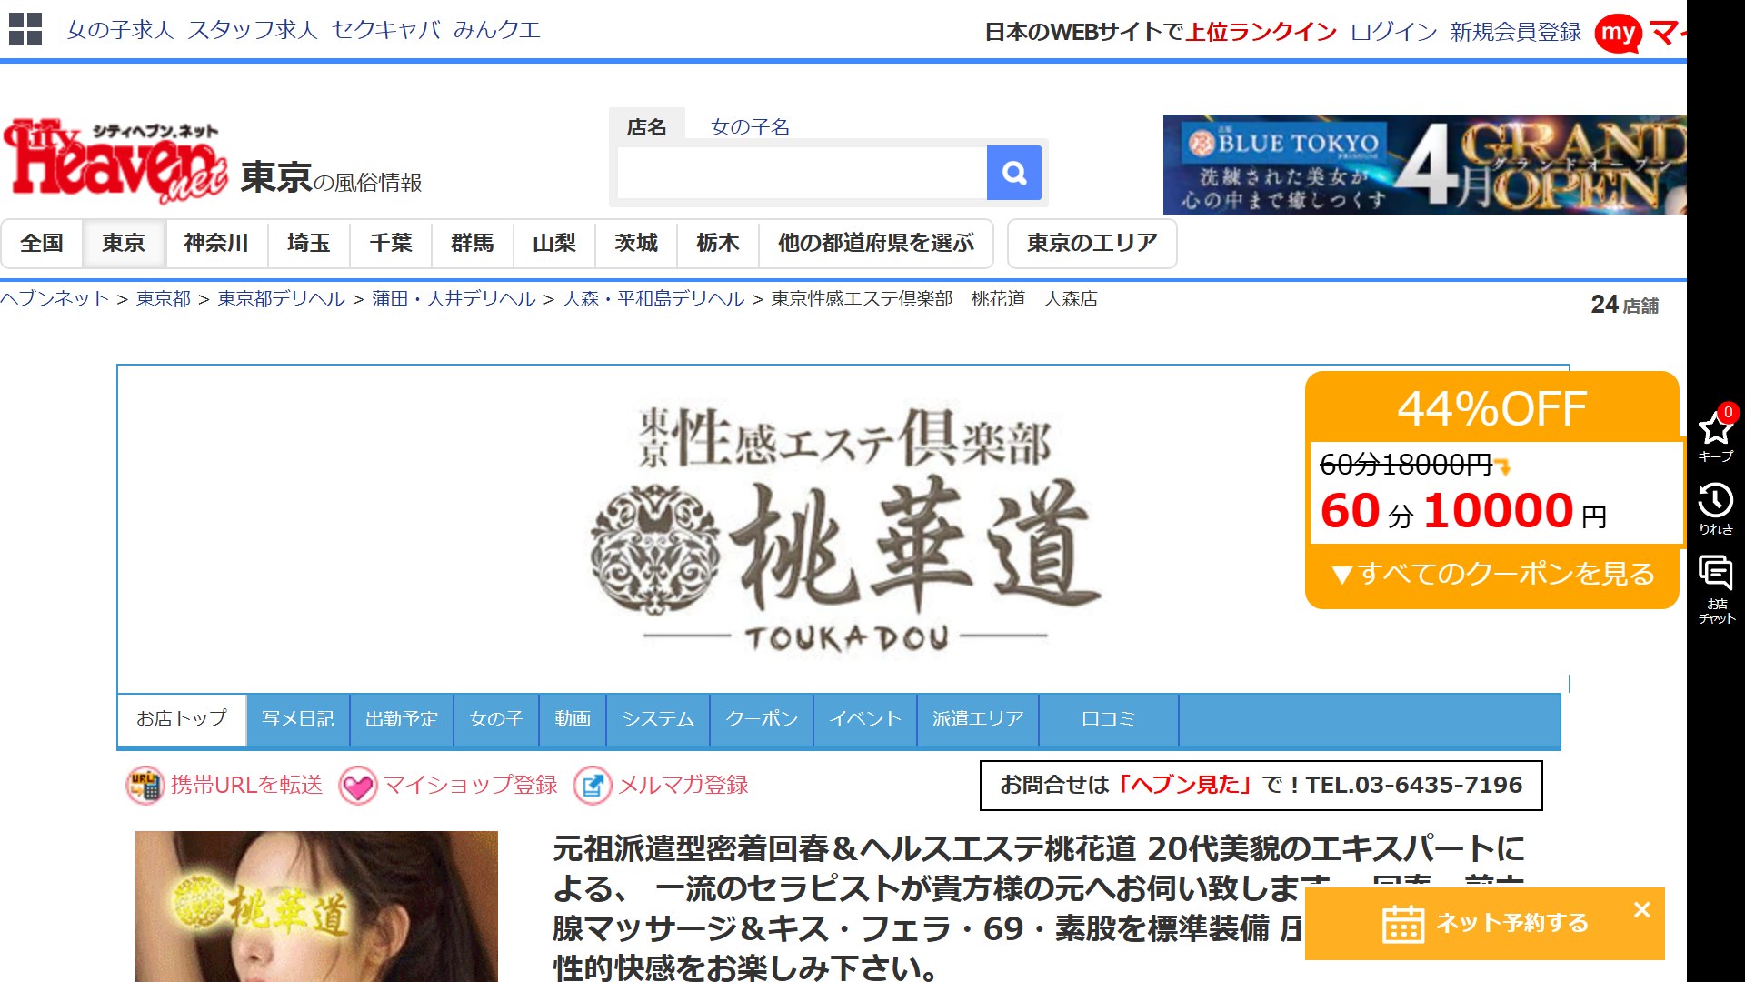Close the net reservation banner

pos(1641,910)
